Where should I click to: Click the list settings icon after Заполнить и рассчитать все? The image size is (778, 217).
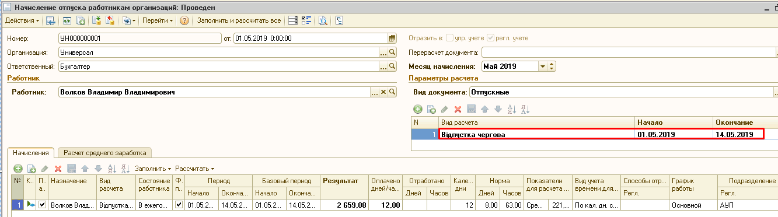coord(293,20)
